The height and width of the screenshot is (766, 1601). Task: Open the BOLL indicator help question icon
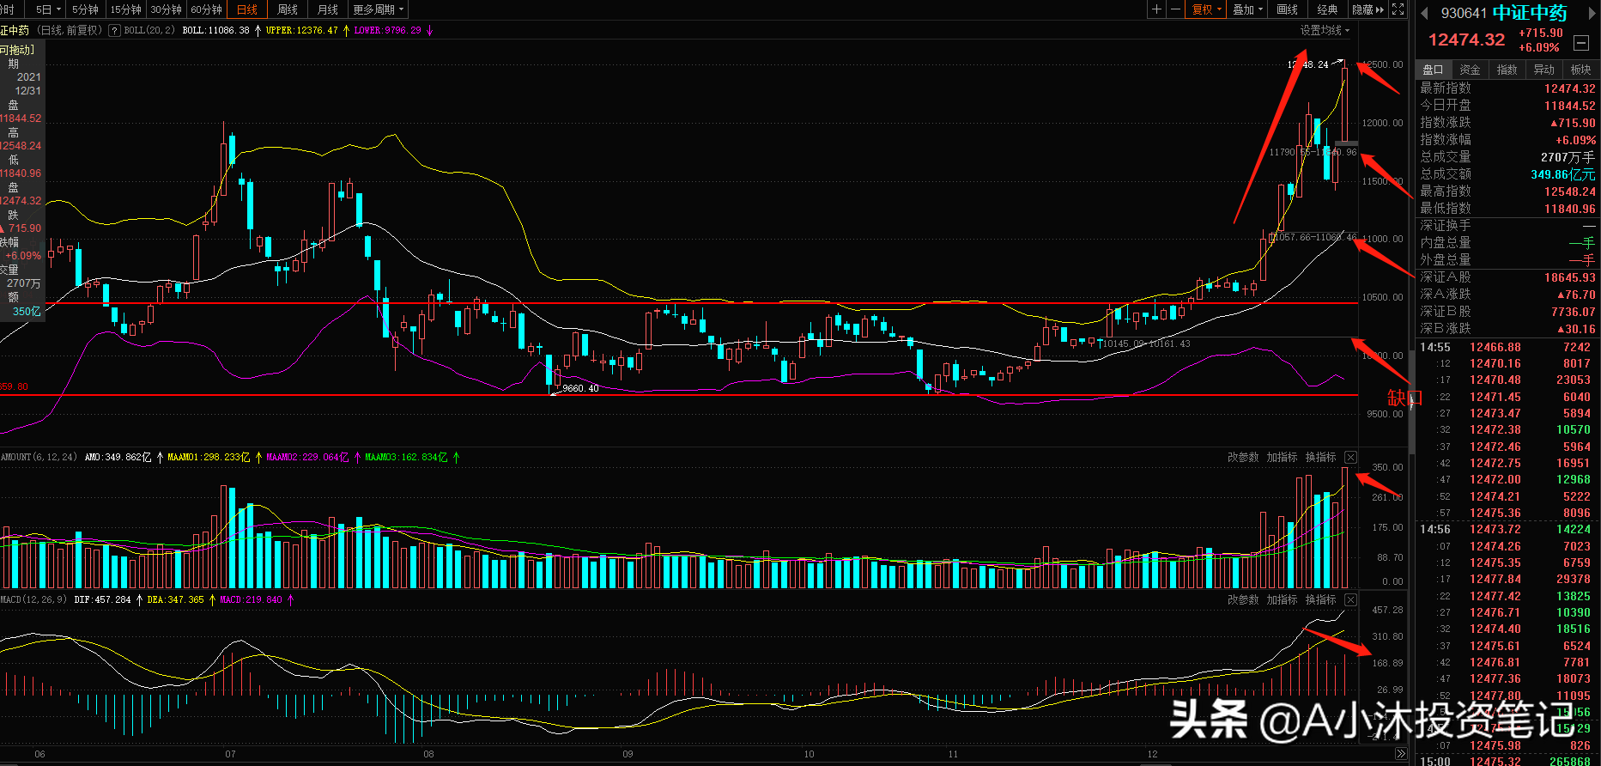coord(114,30)
